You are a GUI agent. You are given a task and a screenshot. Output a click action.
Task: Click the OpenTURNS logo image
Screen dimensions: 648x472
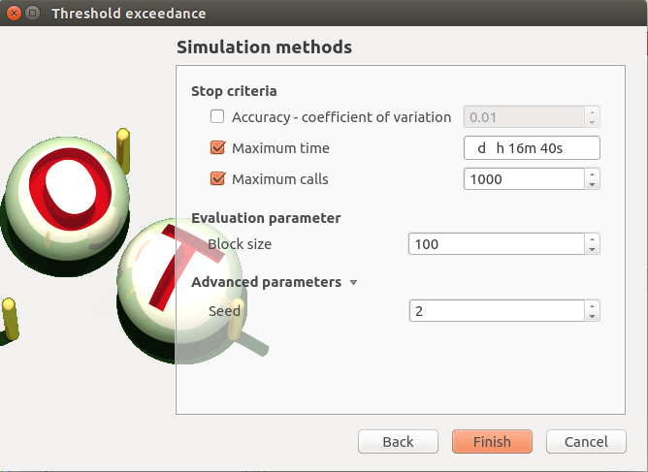pos(87,242)
